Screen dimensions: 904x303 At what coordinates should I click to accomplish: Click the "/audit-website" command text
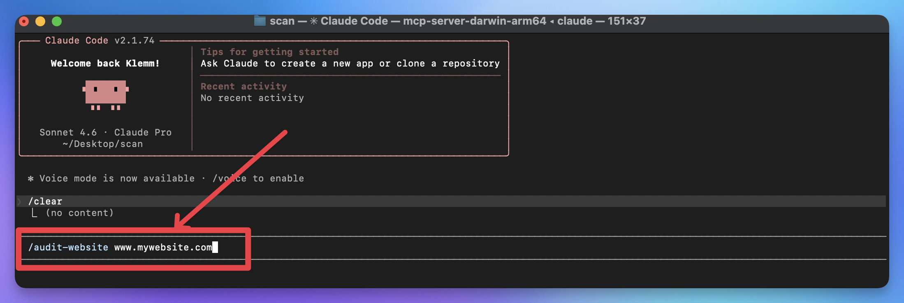coord(68,248)
